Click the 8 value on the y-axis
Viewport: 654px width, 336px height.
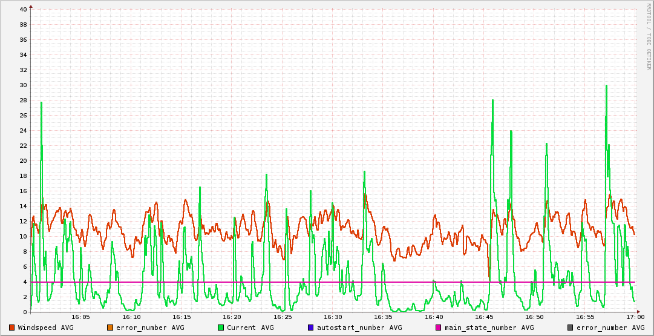click(25, 251)
